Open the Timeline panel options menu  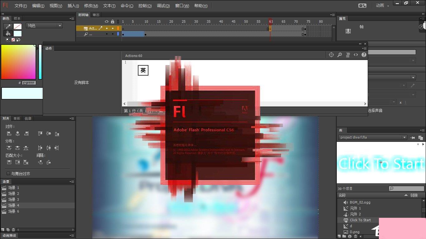click(x=332, y=15)
